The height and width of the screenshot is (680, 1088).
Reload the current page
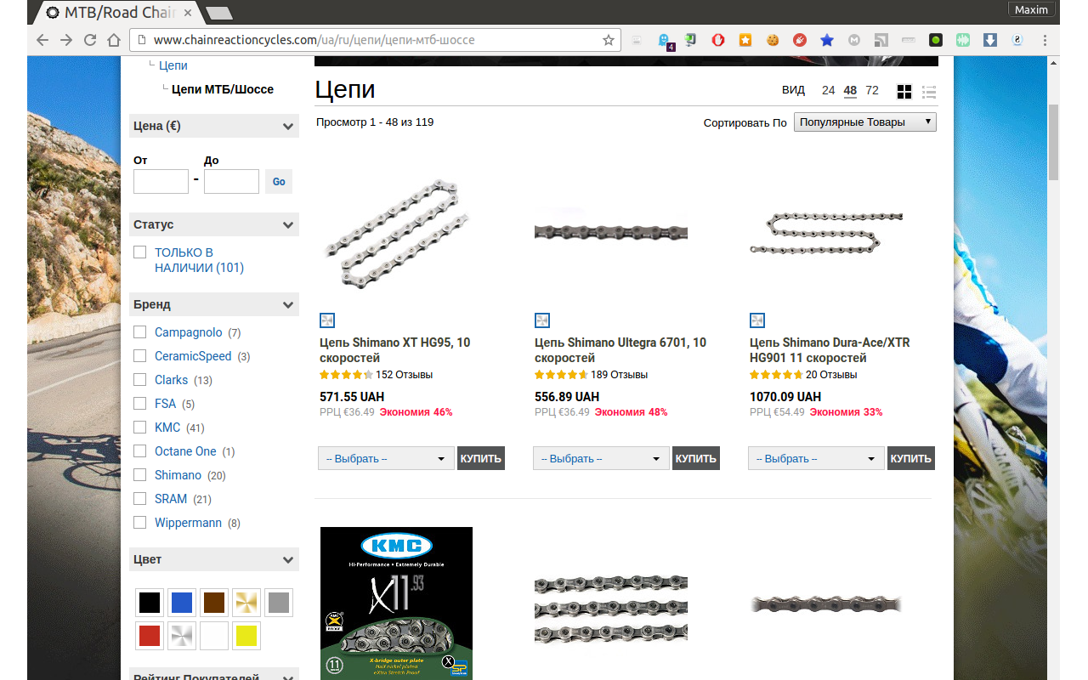90,40
